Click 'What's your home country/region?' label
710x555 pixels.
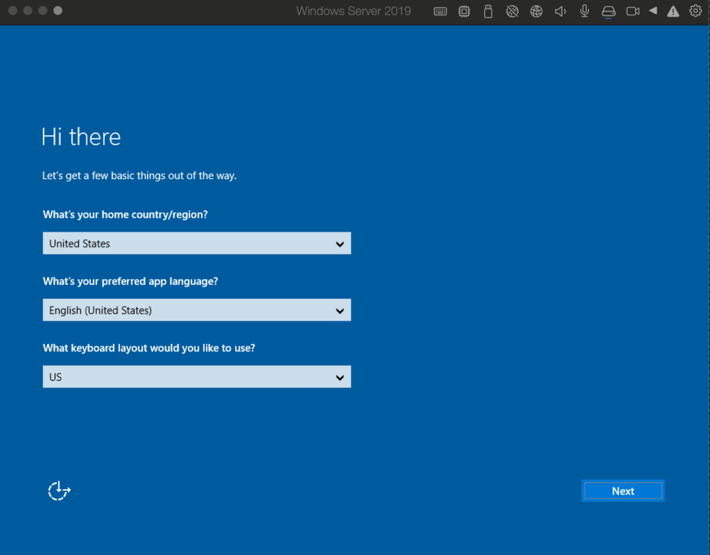pos(125,214)
